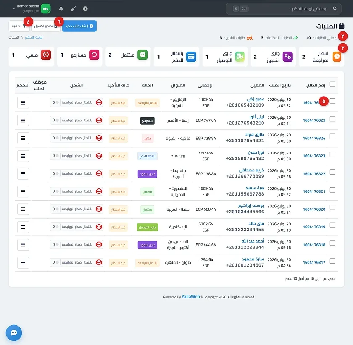This screenshot has width=353, height=345.
Task: Click shipping carrier icon in منى خالد row
Action: [99, 227]
